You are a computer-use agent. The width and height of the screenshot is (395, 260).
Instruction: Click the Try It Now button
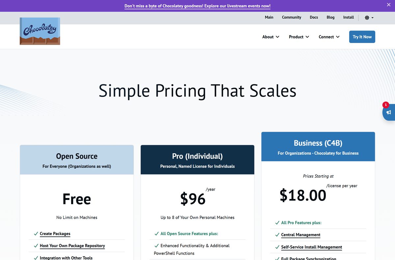pyautogui.click(x=362, y=37)
